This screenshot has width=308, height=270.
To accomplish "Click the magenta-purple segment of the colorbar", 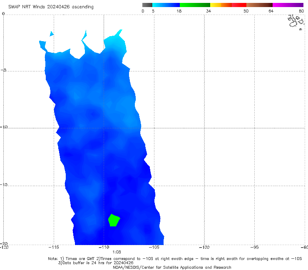I will [x=288, y=5].
